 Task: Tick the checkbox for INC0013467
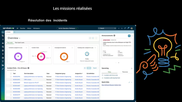click(x=11, y=98)
